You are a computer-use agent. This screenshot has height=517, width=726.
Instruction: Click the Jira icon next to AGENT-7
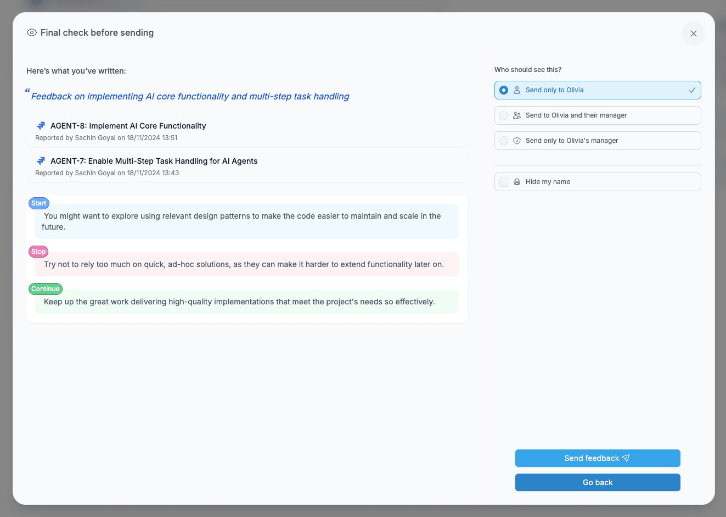click(x=41, y=161)
